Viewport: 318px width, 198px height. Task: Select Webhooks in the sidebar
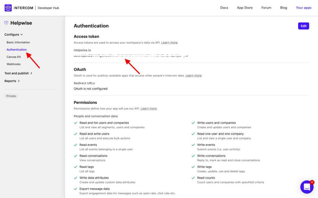point(14,64)
